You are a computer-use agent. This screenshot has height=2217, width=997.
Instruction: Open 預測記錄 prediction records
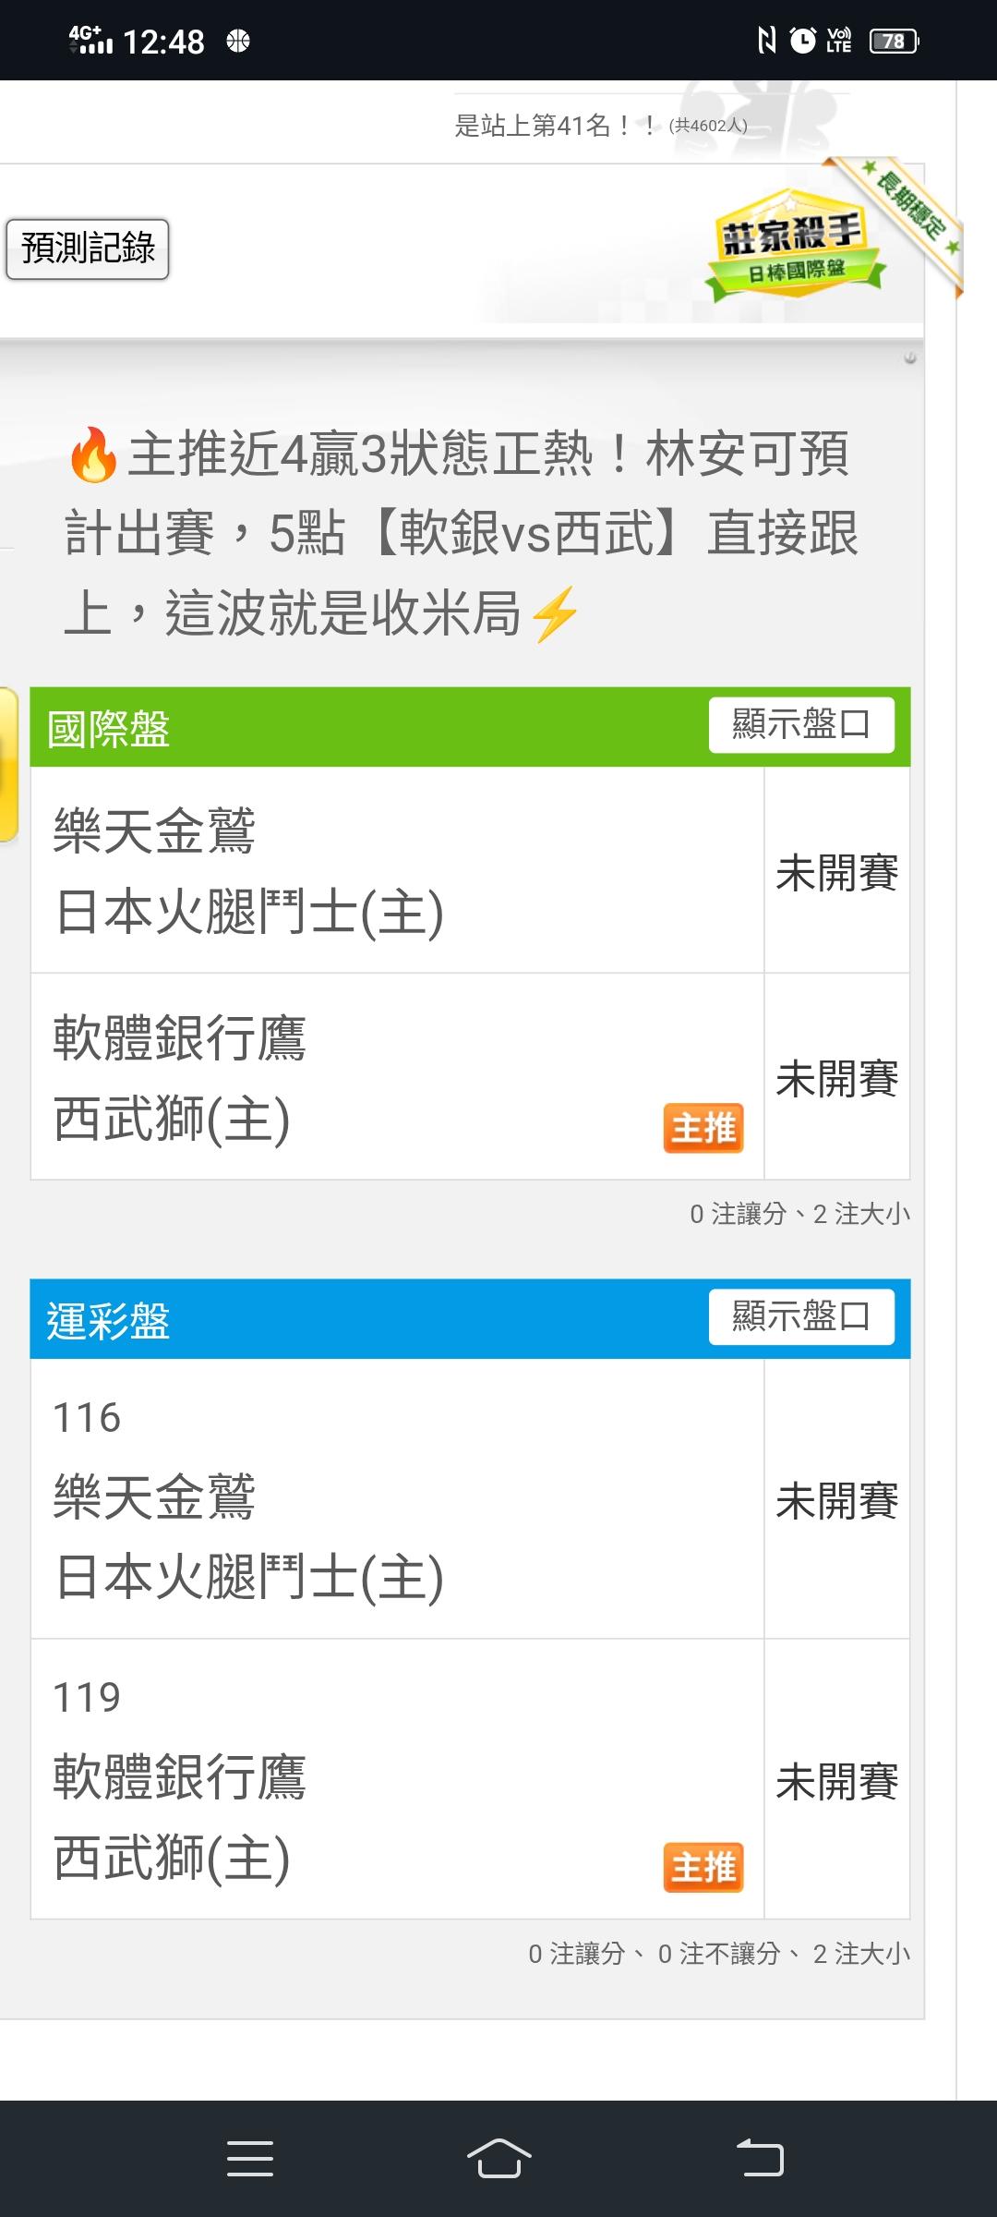coord(88,248)
